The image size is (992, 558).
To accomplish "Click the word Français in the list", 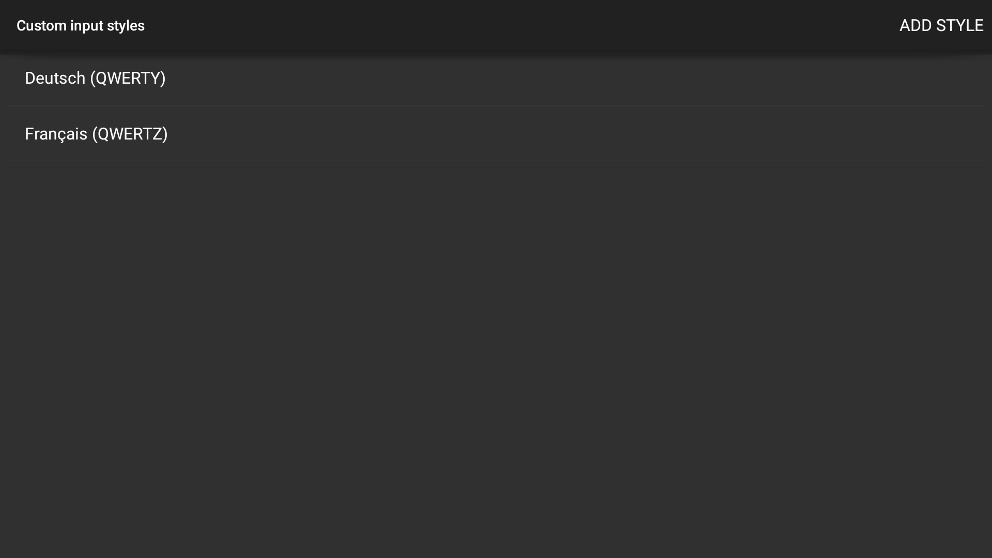I will click(56, 134).
